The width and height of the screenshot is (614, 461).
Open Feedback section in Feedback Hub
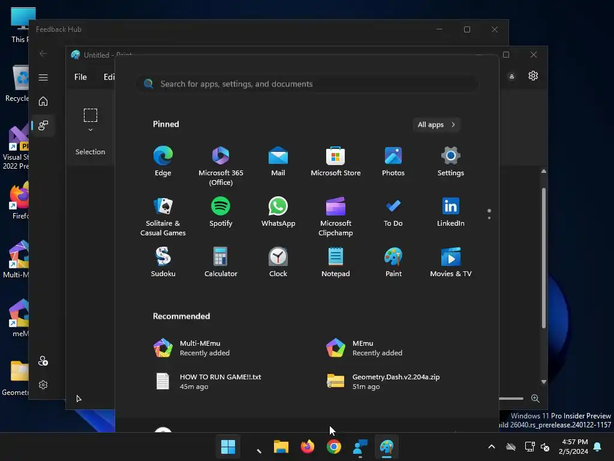43,125
